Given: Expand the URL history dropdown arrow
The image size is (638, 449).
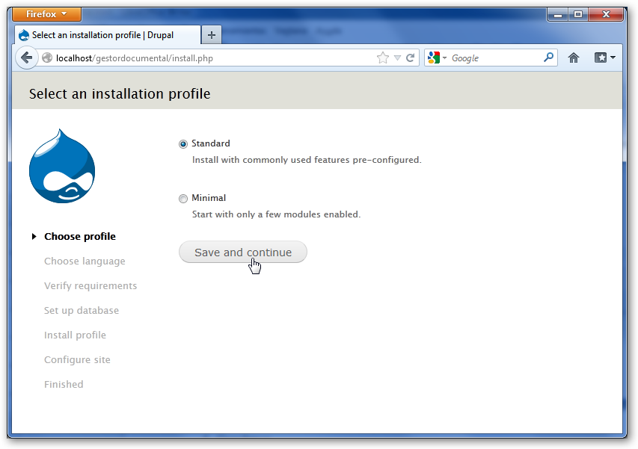Looking at the screenshot, I should tap(397, 58).
